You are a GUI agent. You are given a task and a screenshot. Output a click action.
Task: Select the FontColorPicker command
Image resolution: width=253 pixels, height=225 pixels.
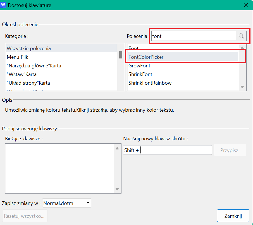183,57
